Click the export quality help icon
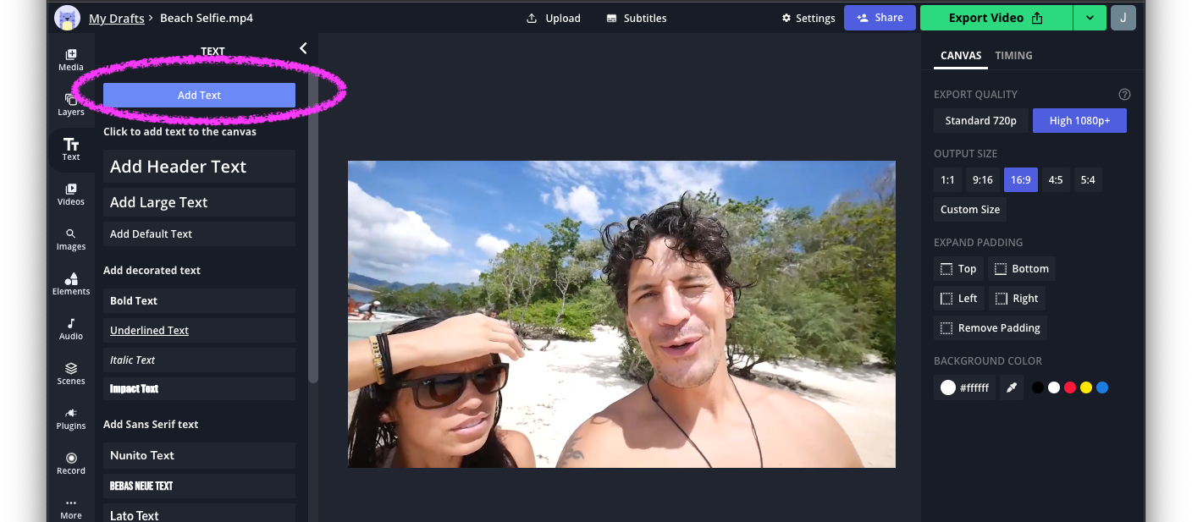This screenshot has width=1192, height=522. (1124, 95)
